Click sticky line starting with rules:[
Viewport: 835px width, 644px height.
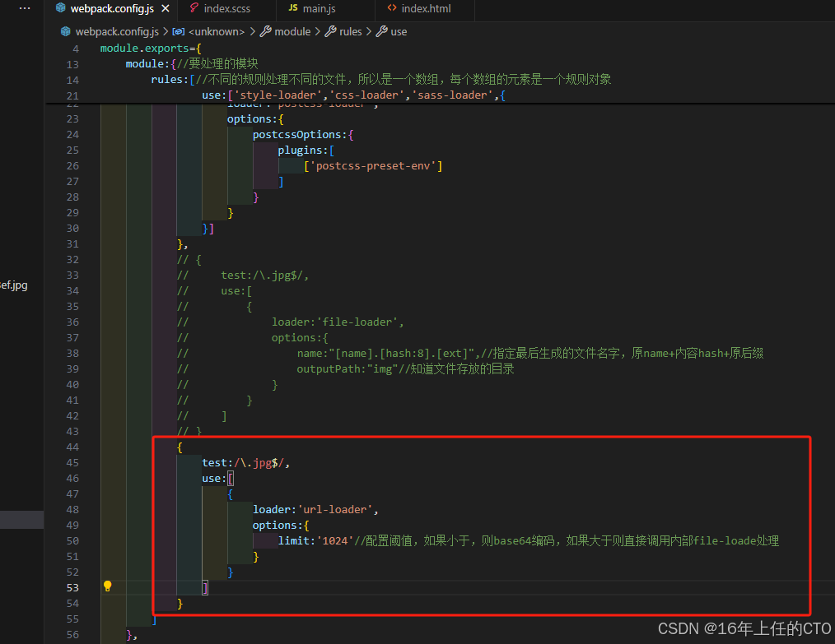380,80
